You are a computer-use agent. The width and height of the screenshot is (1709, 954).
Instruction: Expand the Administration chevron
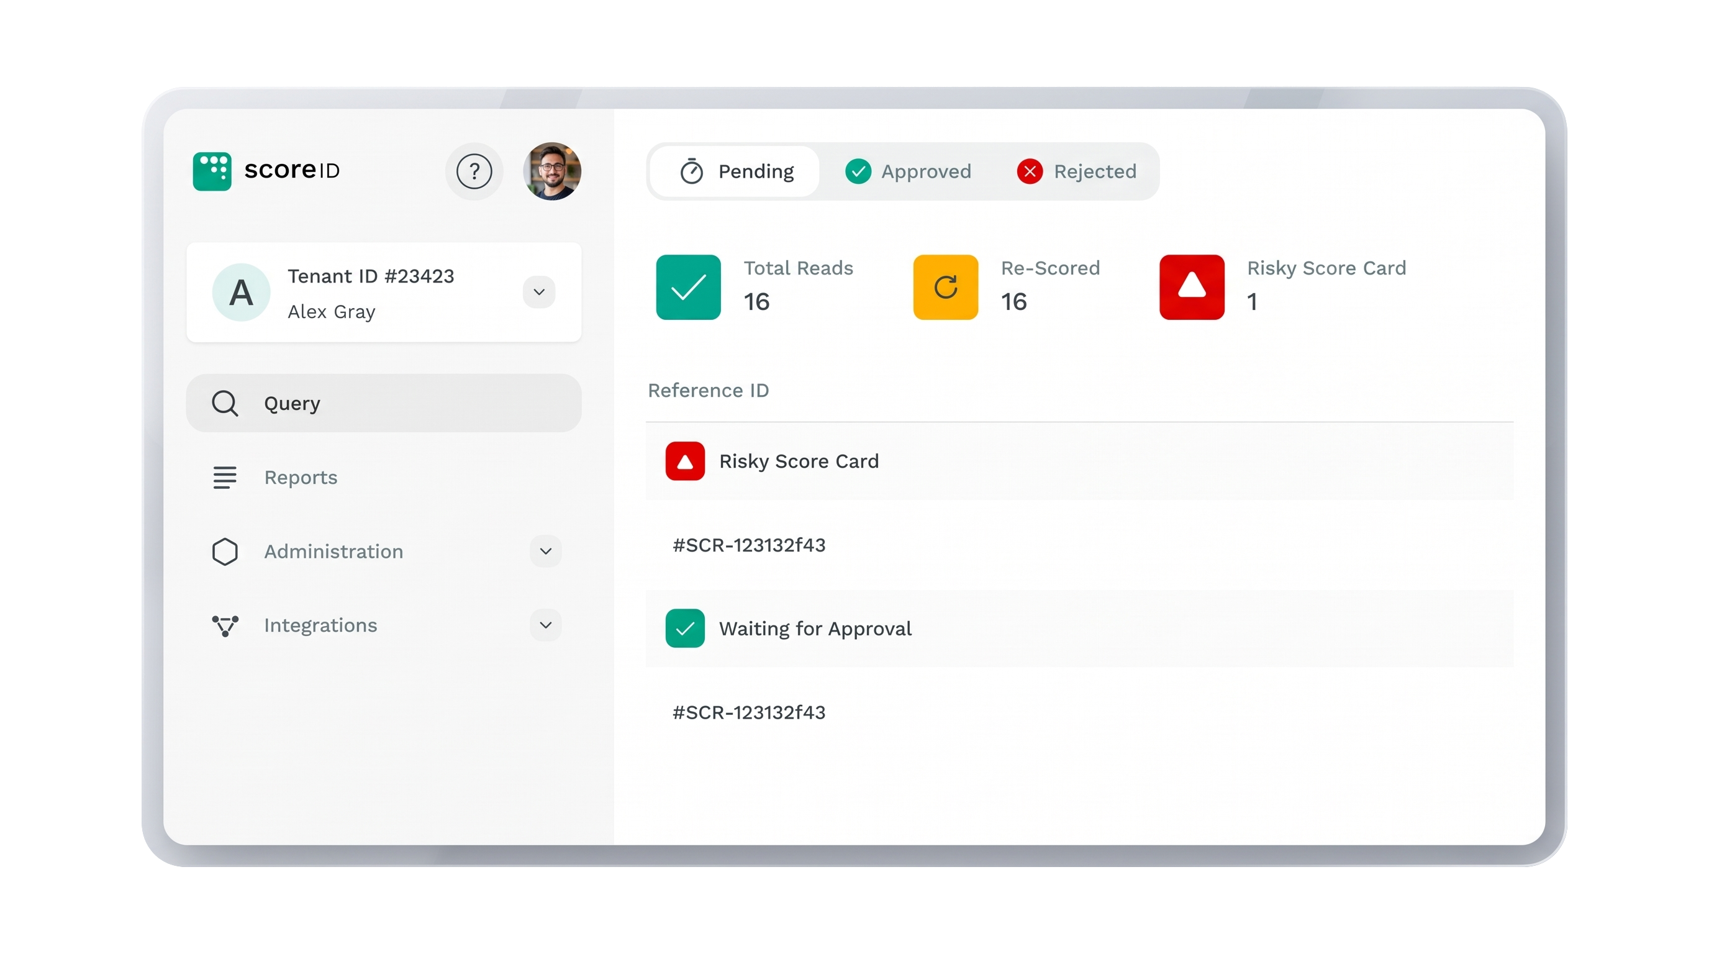[545, 552]
